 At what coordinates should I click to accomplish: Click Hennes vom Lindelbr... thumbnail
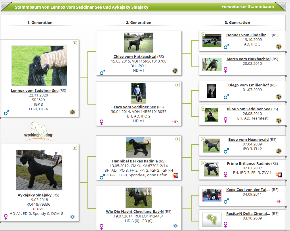pos(212,40)
